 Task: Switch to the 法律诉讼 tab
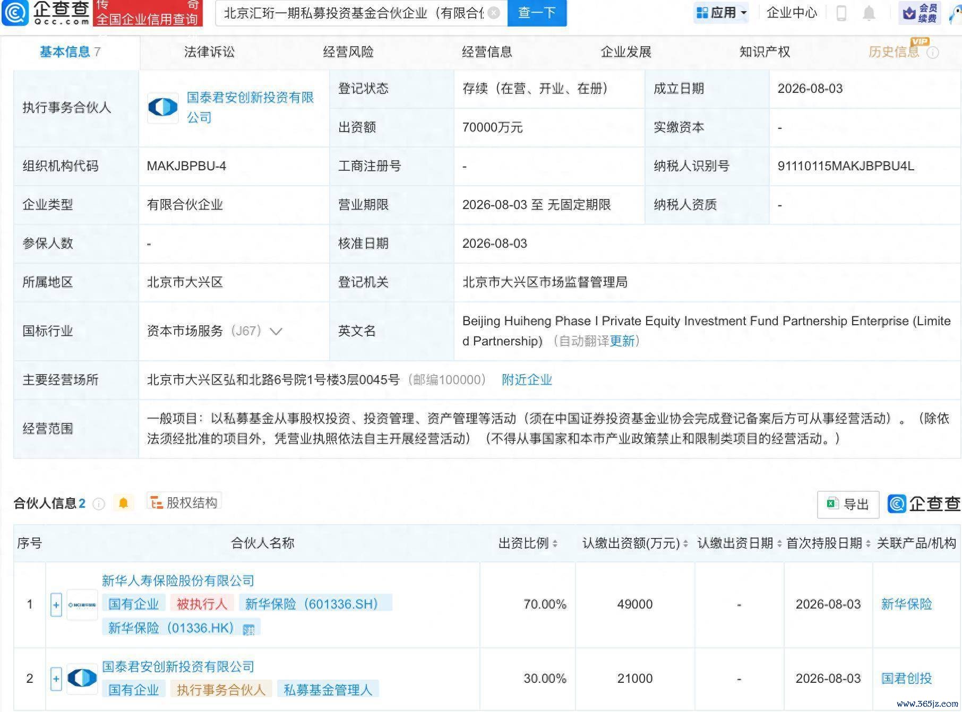coord(209,51)
